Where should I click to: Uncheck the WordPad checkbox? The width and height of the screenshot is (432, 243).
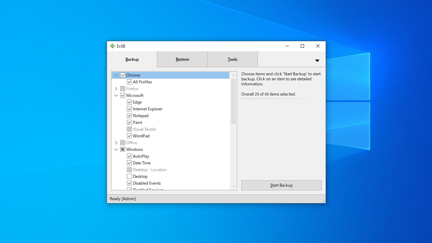(129, 136)
